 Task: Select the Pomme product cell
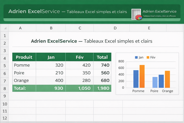[24, 65]
